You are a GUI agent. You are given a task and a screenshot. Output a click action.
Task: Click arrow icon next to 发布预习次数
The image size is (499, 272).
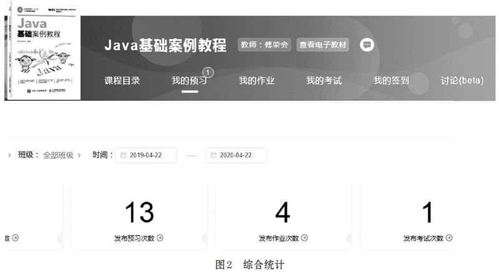click(x=160, y=238)
